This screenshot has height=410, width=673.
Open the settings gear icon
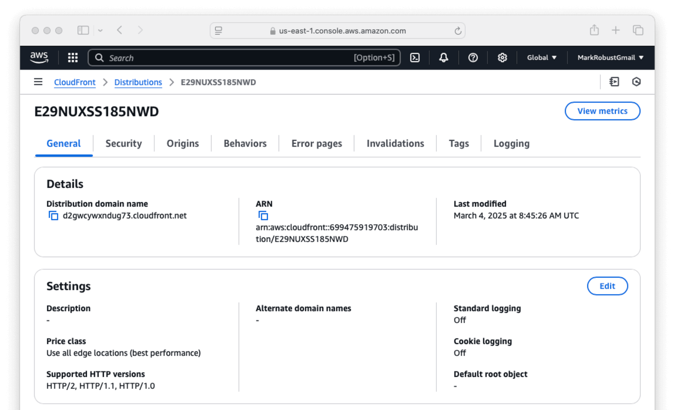click(502, 58)
